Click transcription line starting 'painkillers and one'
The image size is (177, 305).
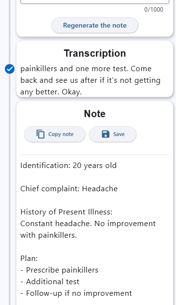(86, 69)
